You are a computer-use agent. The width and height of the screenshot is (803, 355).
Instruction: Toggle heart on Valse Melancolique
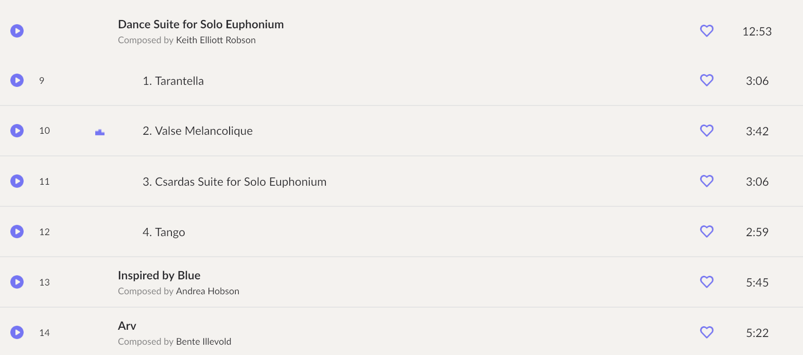coord(707,131)
